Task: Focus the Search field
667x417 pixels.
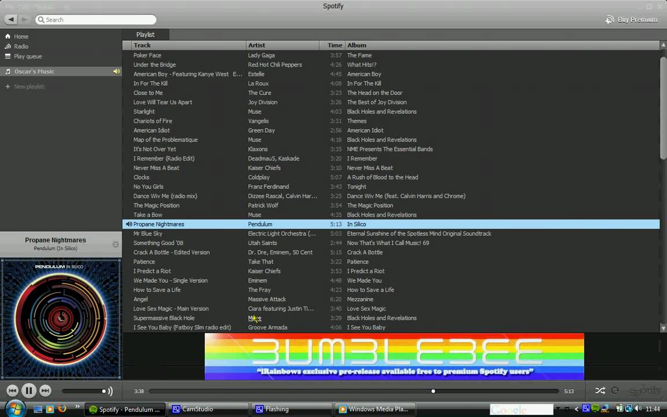Action: 96,20
